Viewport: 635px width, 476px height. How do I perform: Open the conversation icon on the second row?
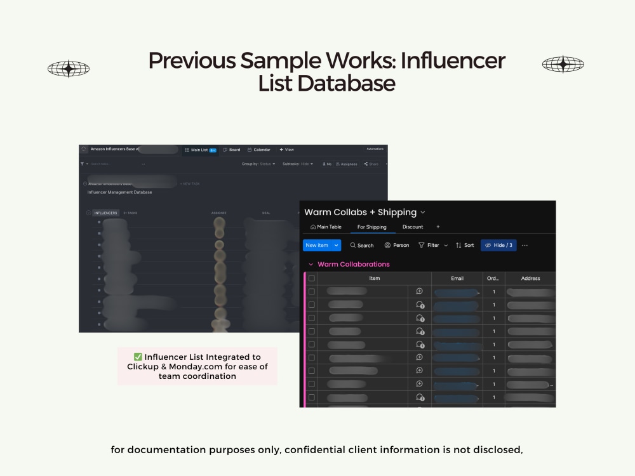420,305
